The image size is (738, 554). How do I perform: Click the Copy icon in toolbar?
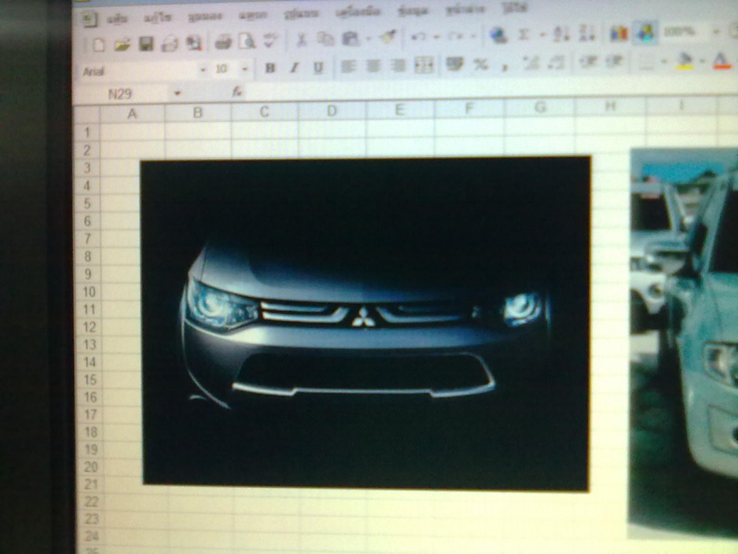325,39
